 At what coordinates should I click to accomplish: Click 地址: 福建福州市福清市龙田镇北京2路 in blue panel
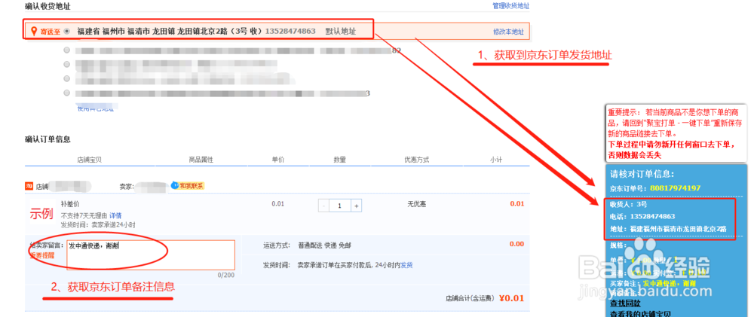(x=668, y=229)
